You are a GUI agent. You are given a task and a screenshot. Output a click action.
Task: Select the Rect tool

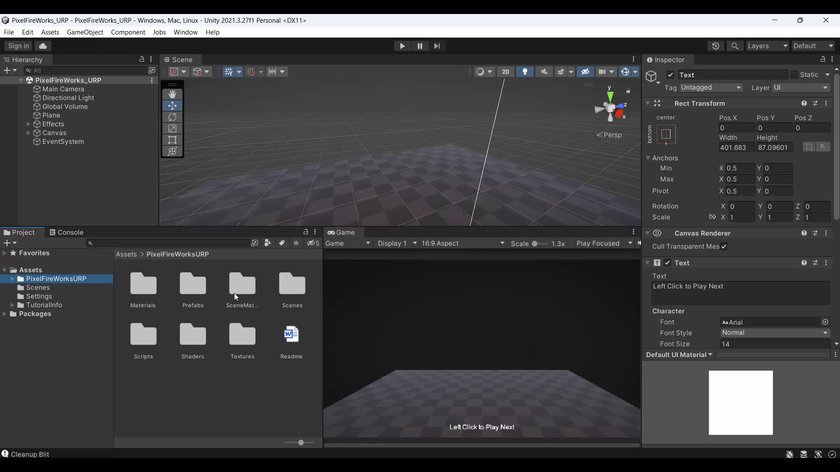(x=172, y=140)
